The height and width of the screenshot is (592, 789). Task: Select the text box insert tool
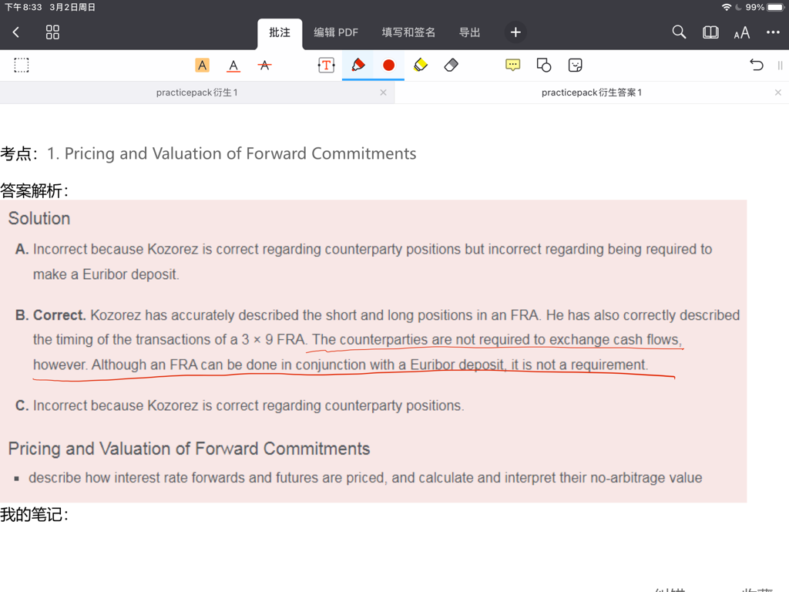click(x=326, y=65)
